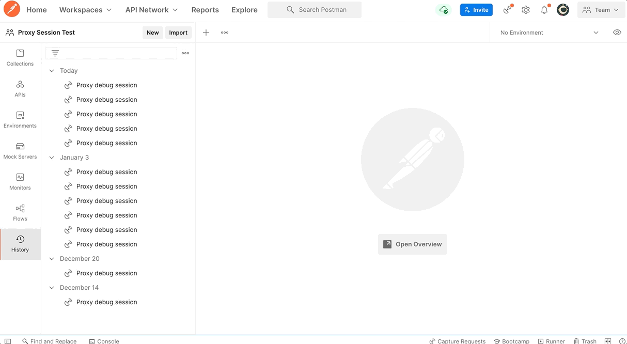Screen dimensions: 627x344
Task: Open the Workspaces dropdown
Action: coord(85,10)
